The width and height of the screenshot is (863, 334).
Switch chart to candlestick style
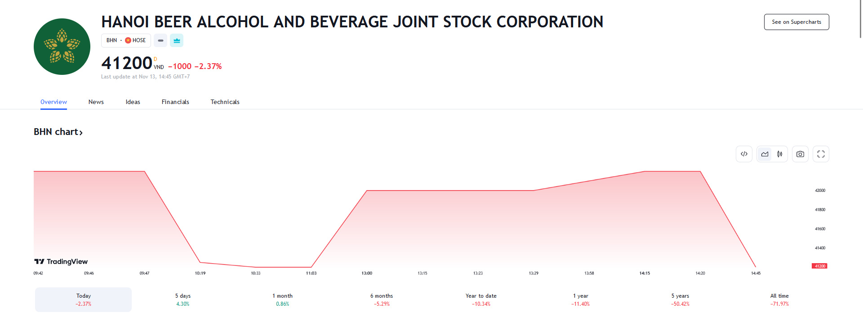[x=780, y=154]
